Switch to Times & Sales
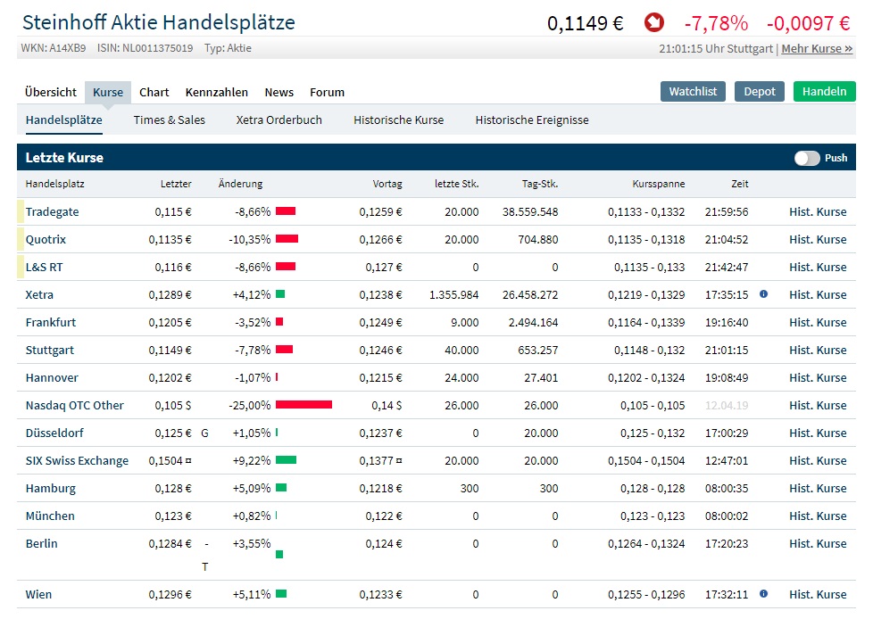Viewport: 873px width, 619px height. pyautogui.click(x=169, y=119)
